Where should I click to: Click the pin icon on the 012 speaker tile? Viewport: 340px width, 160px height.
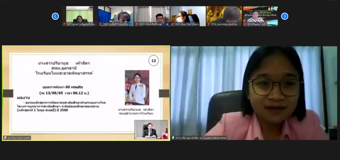pos(173,138)
